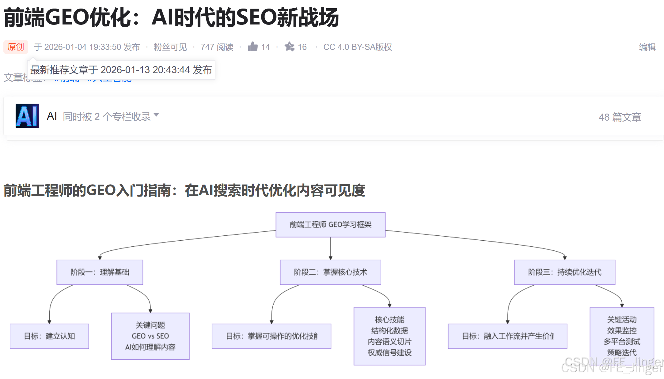Open the CC 4.0 BY-SA license link
The height and width of the screenshot is (379, 664).
pos(358,47)
